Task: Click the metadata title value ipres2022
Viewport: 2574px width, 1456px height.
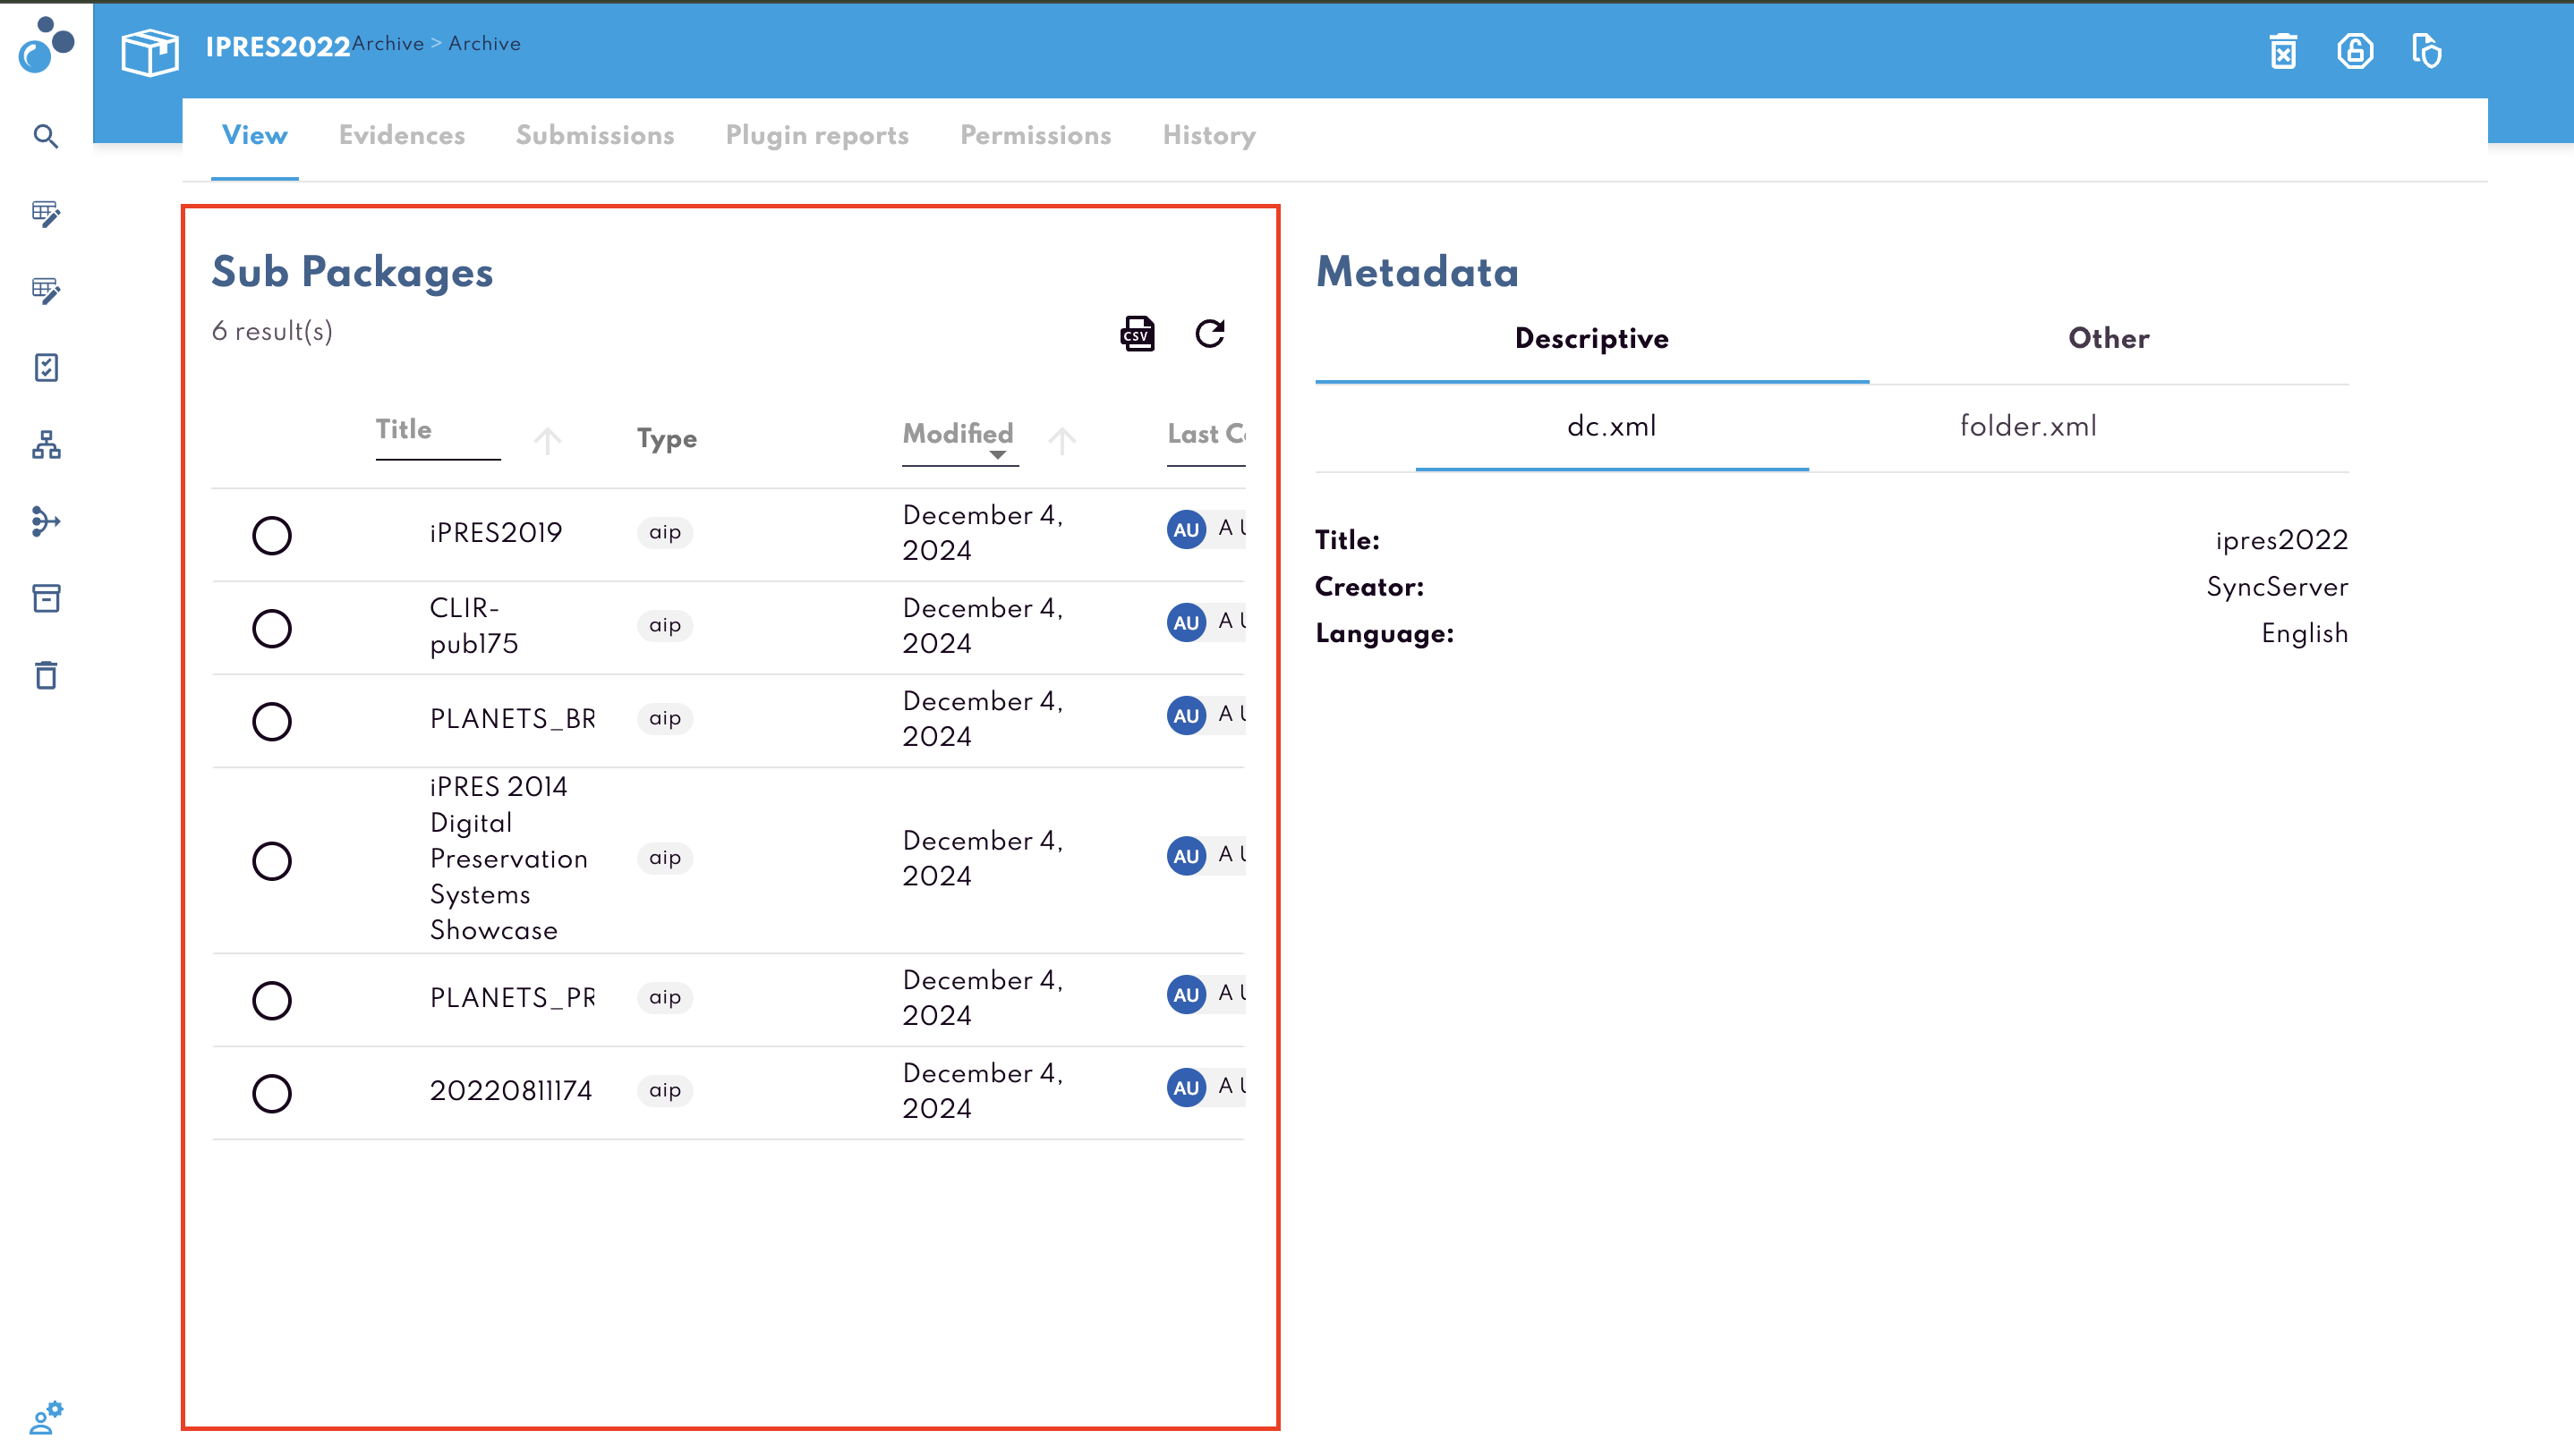Action: 2282,541
